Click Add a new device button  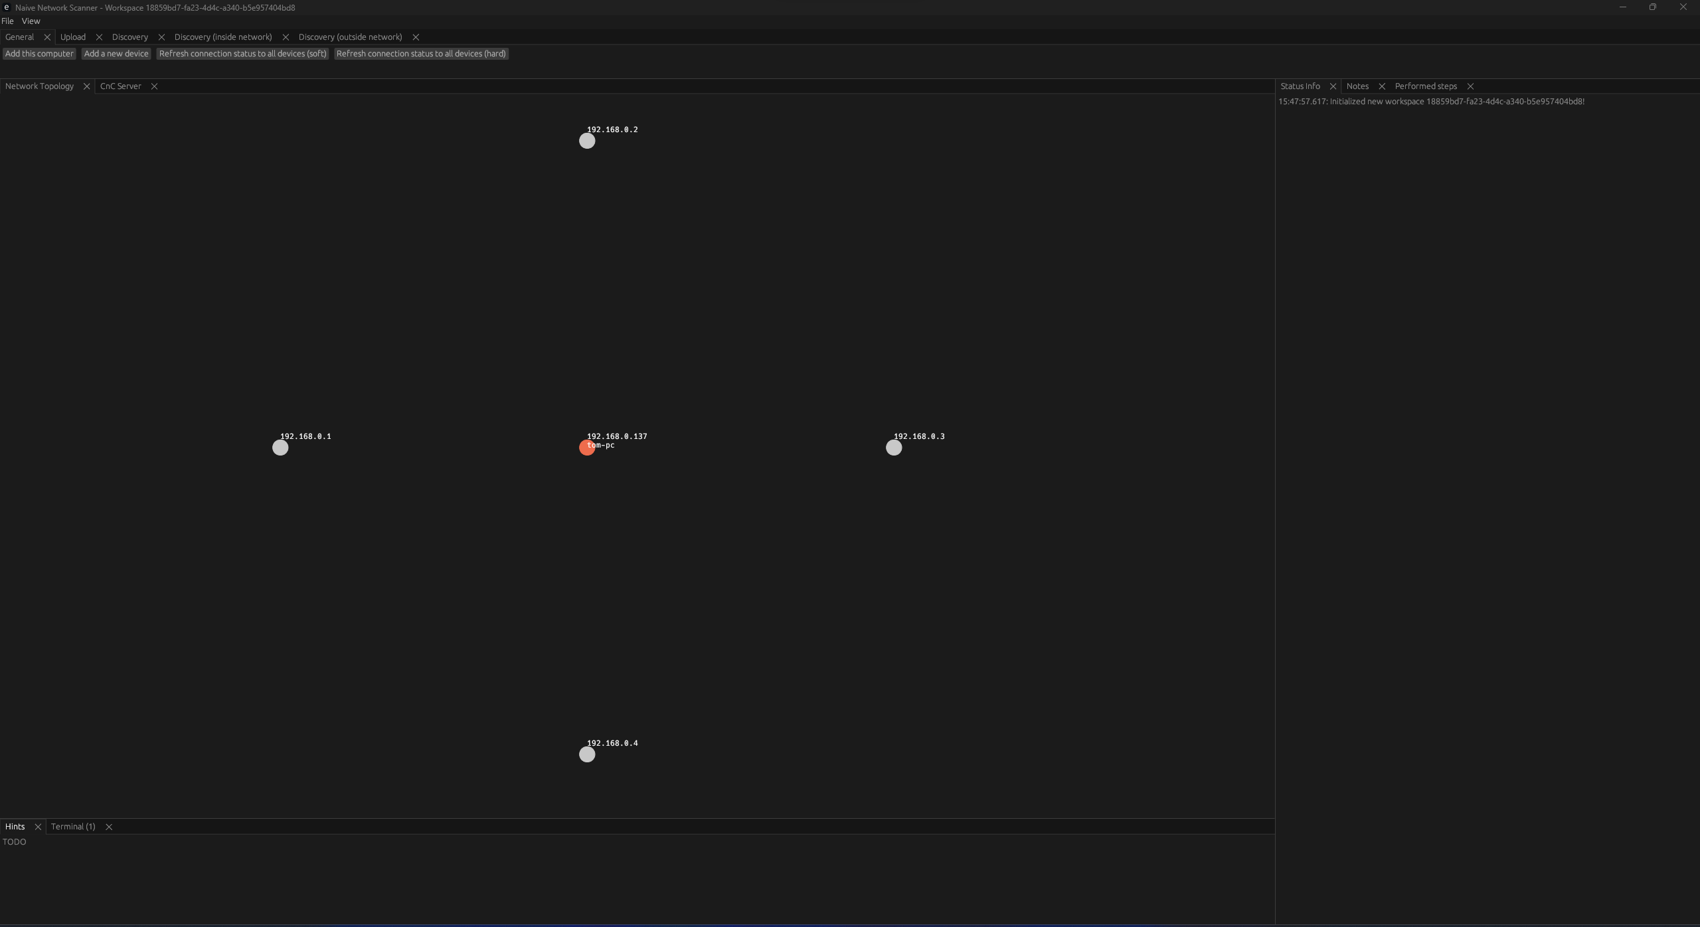(116, 54)
